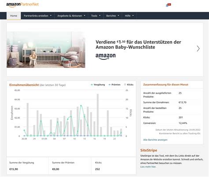Click the tallest grey clicks bar
Viewport: 209px width, 177px height.
97,115
